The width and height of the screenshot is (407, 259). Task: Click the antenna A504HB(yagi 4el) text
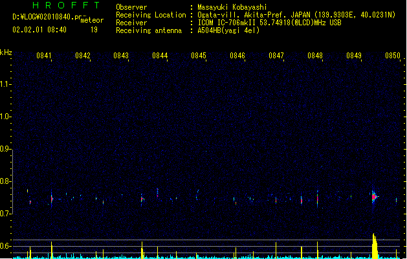tap(228, 30)
